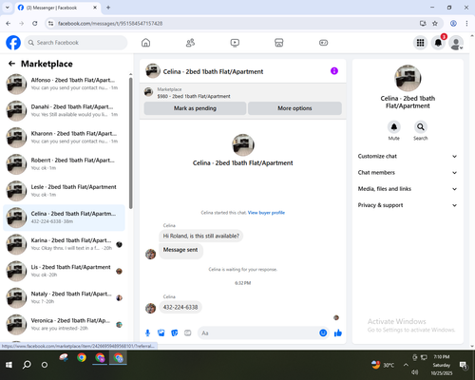Open the Marketplace storefront icon
This screenshot has width=475, height=380.
pyautogui.click(x=279, y=43)
